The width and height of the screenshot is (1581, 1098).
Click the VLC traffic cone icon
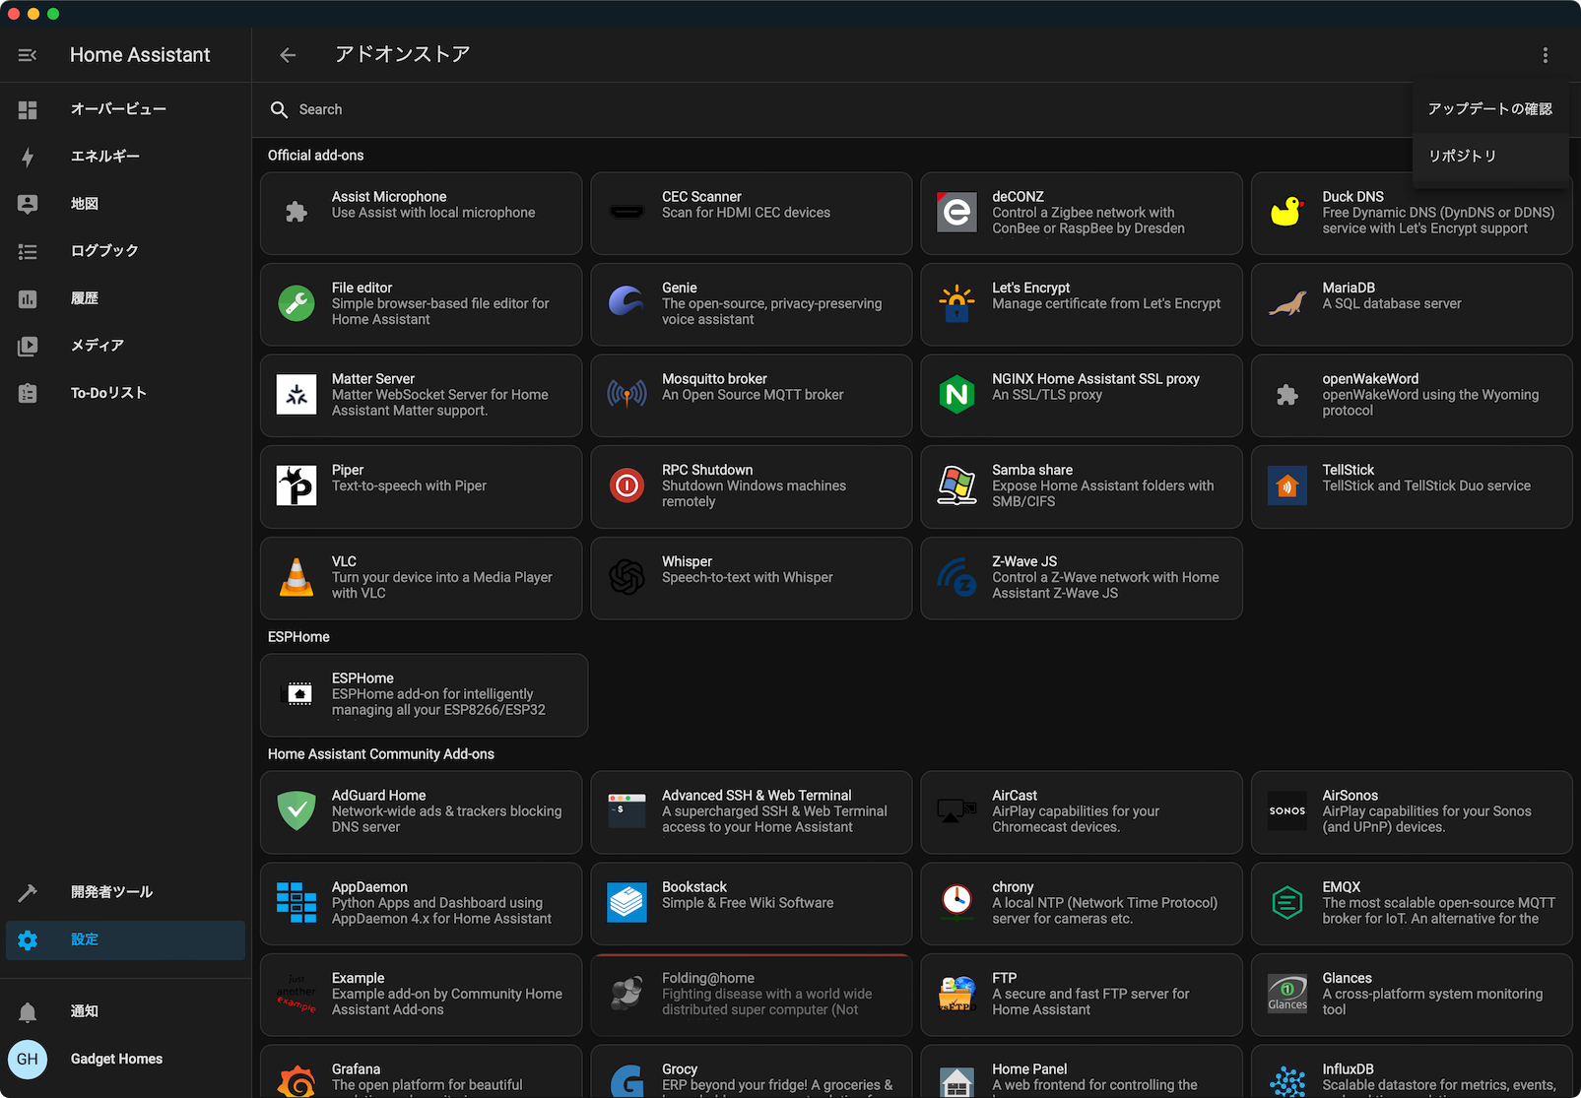(296, 577)
